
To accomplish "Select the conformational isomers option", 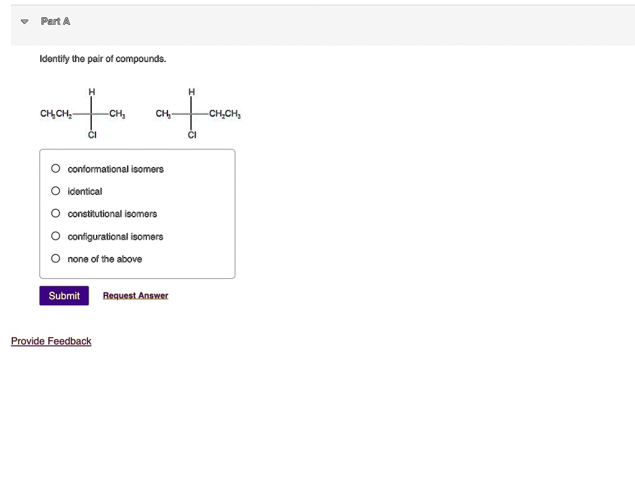I will [55, 168].
